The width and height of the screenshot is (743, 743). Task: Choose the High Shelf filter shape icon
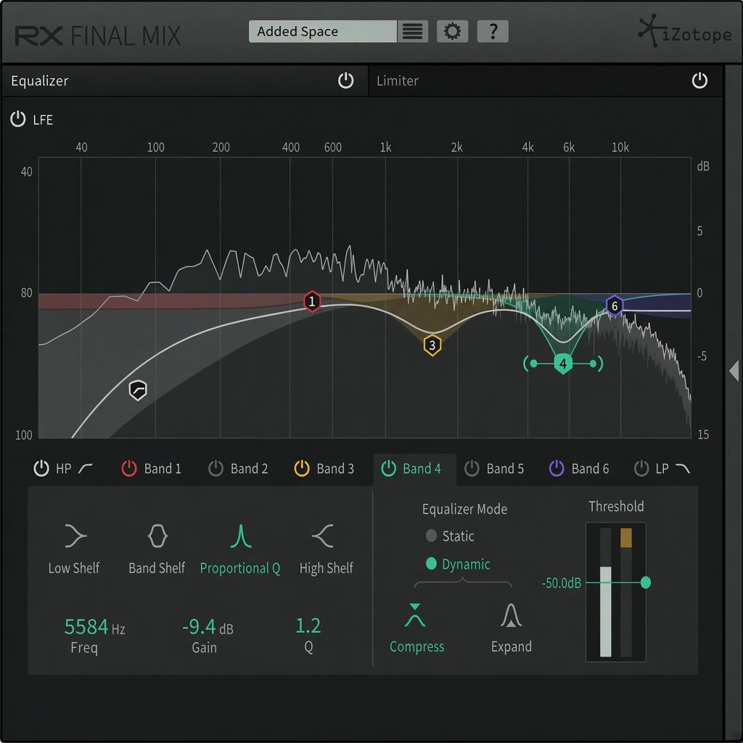323,536
